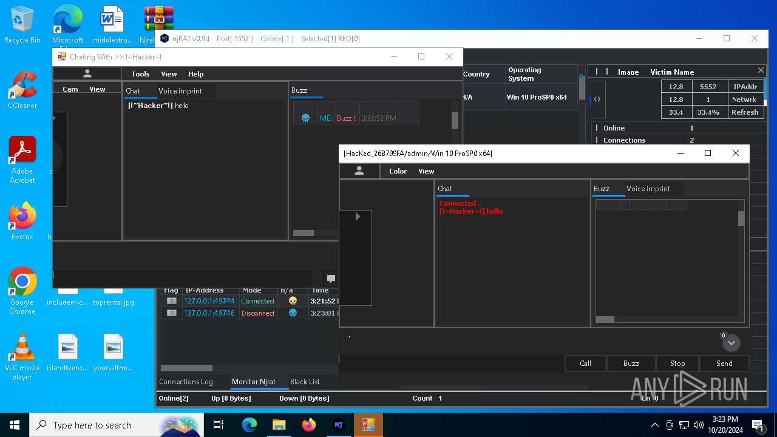
Task: Open the Color menu in HacKed window
Action: click(398, 171)
